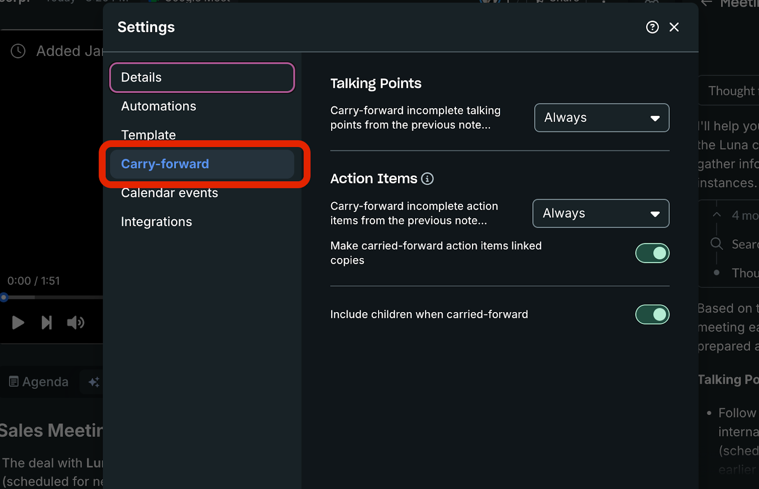The image size is (759, 489).
Task: Open Action Items carry-forward Always dropdown
Action: coord(601,213)
